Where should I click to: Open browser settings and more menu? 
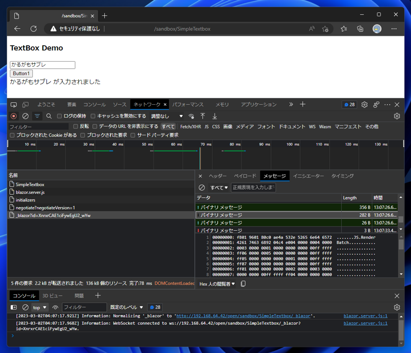(394, 29)
